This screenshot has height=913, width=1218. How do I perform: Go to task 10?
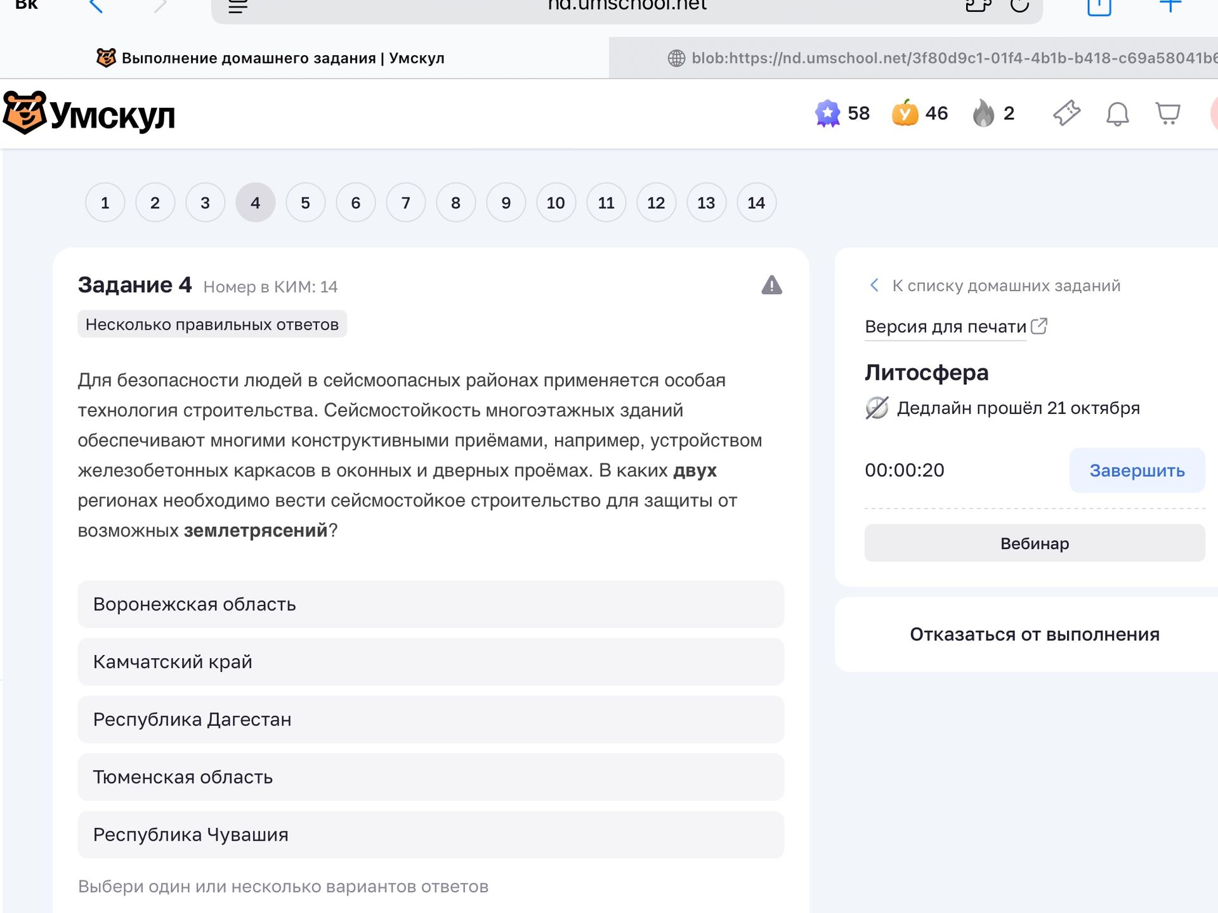pos(556,203)
